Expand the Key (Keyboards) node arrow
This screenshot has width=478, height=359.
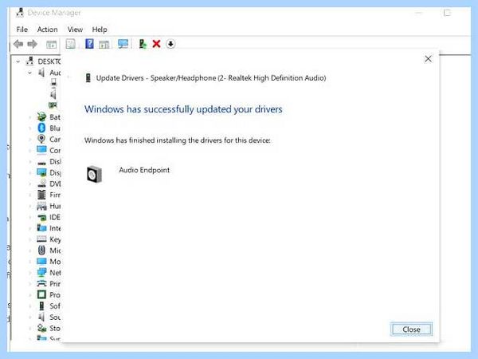click(x=30, y=239)
